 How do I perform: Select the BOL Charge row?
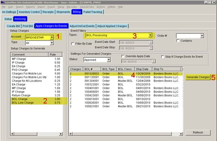[x=37, y=99]
